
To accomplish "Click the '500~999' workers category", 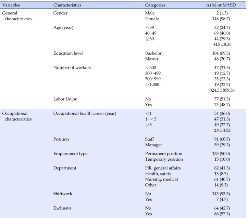I will pos(153,79).
